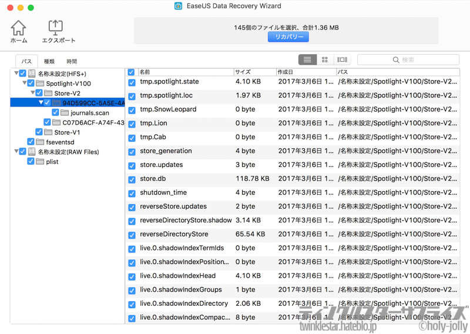Select the tmp.SnowLeopard file name

click(168, 109)
